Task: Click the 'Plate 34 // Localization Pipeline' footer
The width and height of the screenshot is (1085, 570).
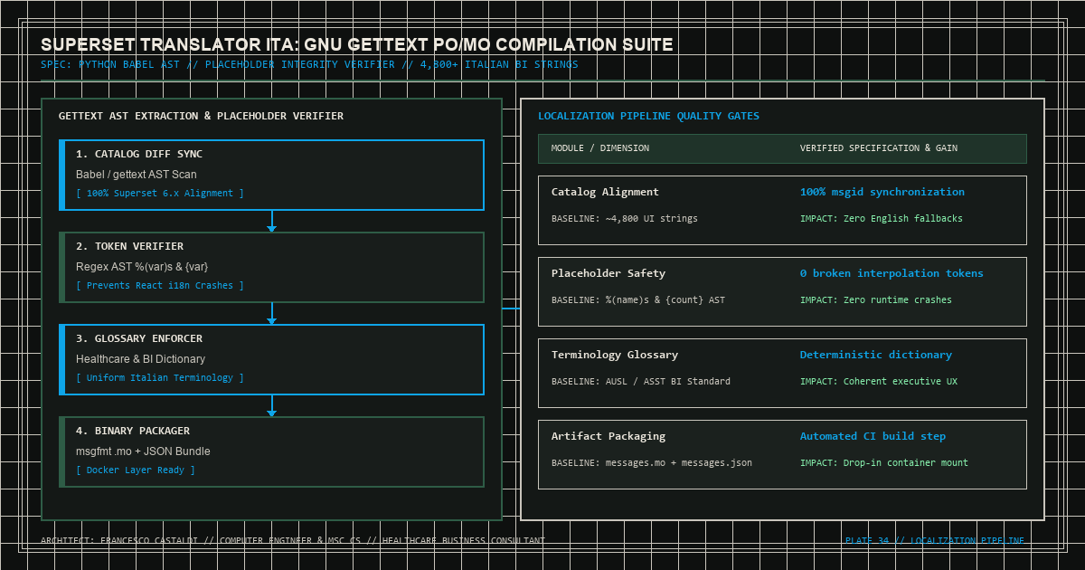Action: [935, 541]
